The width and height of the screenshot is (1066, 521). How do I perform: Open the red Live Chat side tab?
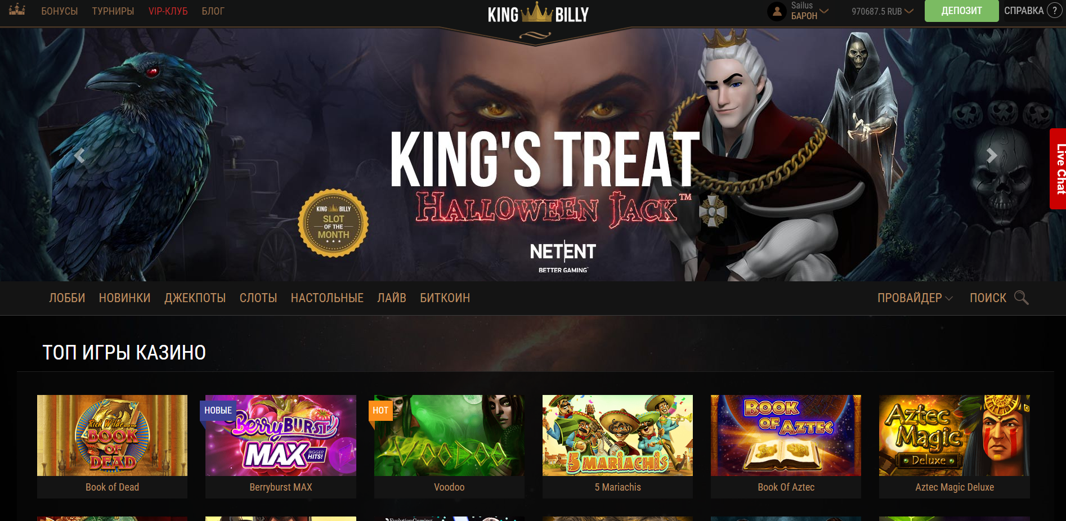tap(1058, 169)
